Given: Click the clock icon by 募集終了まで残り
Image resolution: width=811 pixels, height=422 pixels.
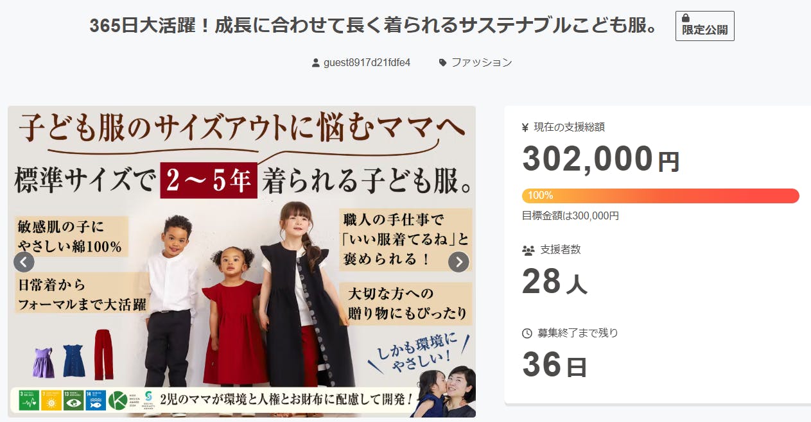Looking at the screenshot, I should 527,333.
